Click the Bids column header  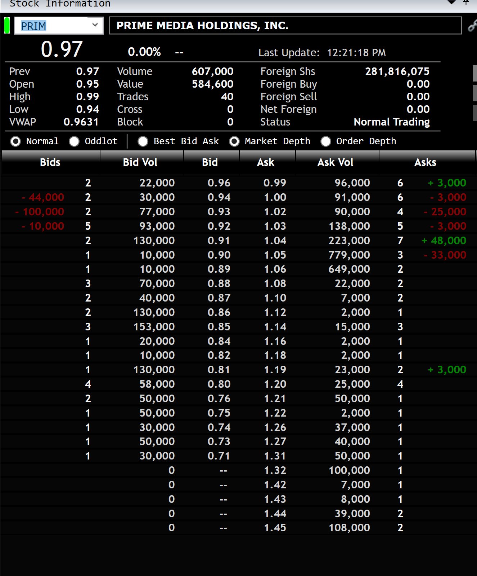point(50,162)
